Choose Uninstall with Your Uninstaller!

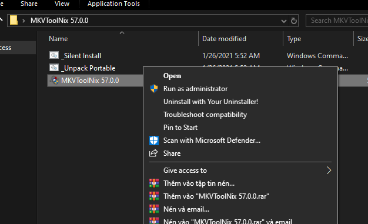pyautogui.click(x=210, y=102)
